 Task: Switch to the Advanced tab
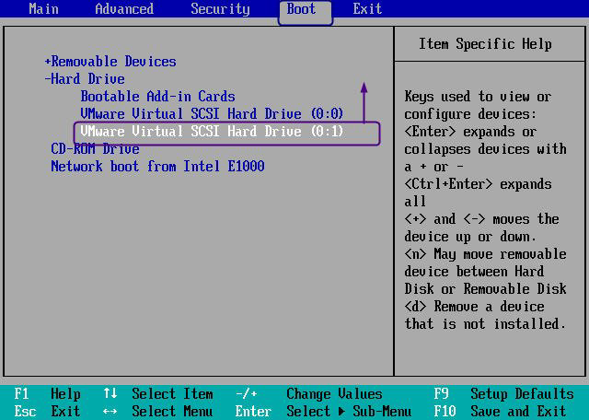[124, 8]
